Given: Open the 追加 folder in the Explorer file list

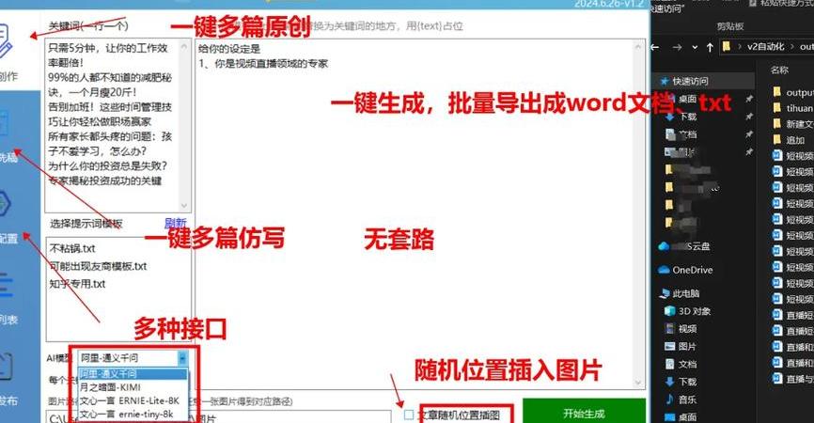Looking at the screenshot, I should [789, 140].
